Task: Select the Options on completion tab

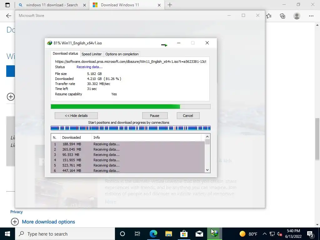Action: [x=122, y=54]
